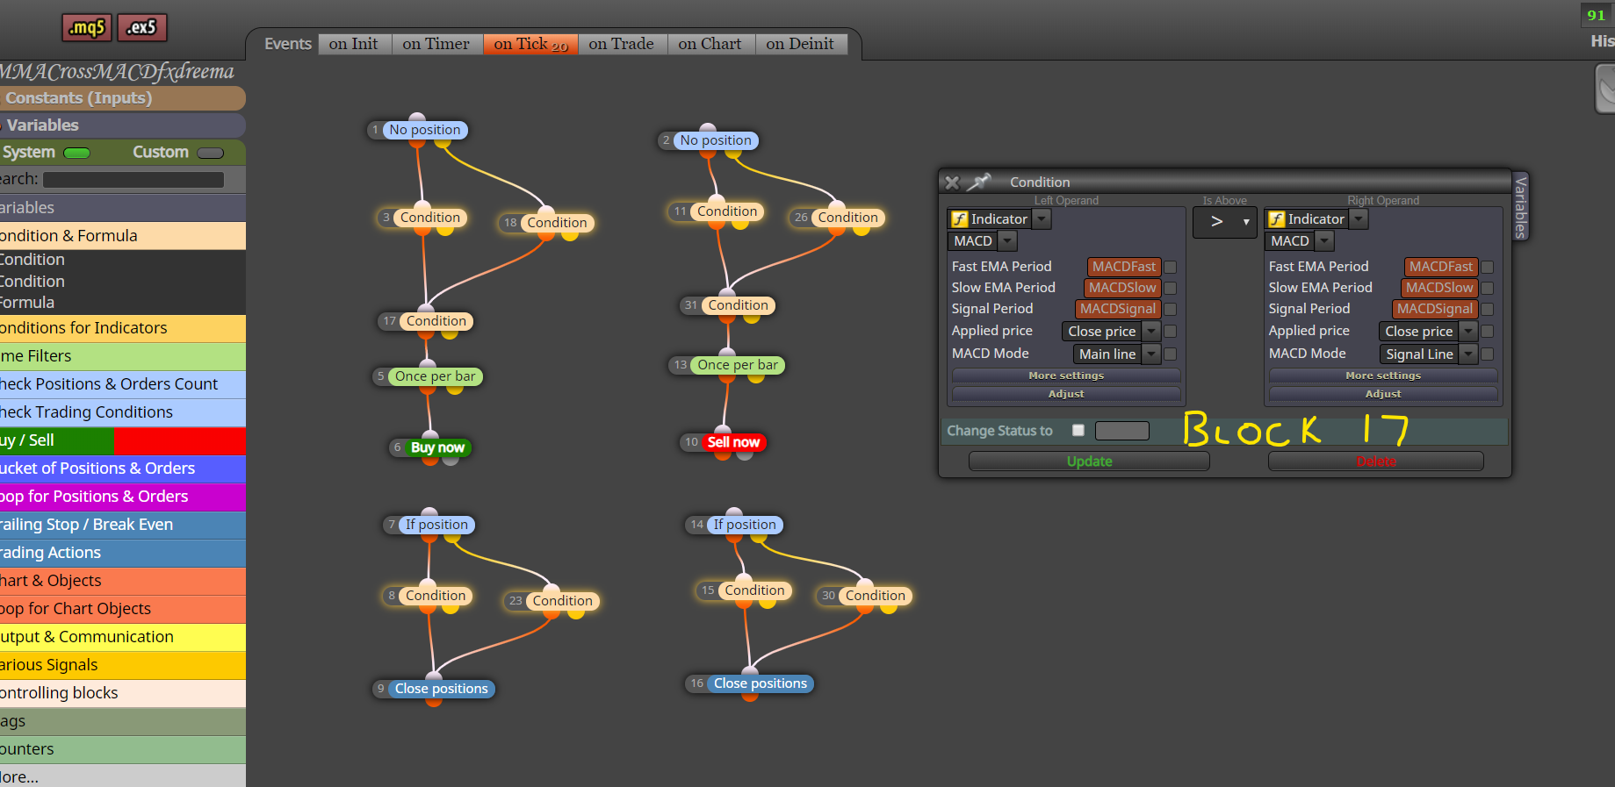This screenshot has height=787, width=1615.
Task: Click the left operand Indicator function icon
Action: point(959,219)
